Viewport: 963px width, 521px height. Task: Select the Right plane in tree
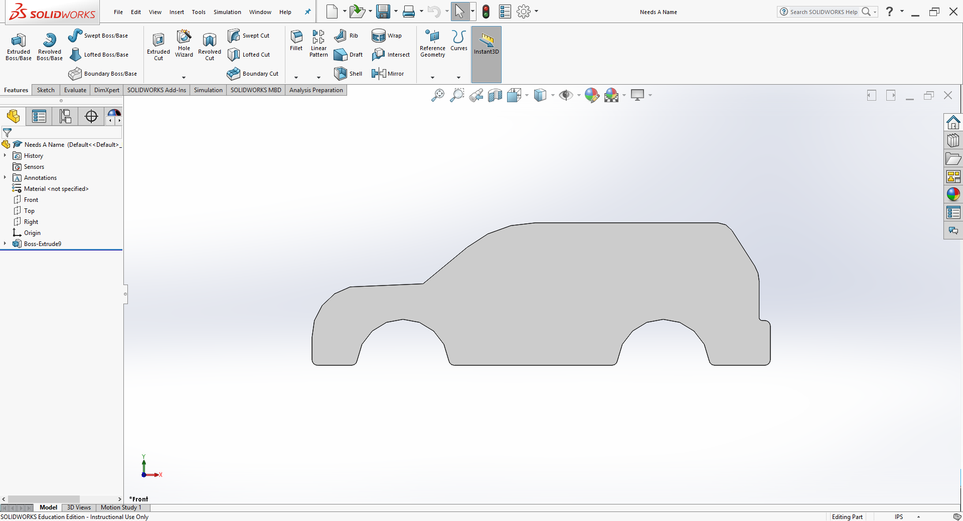pyautogui.click(x=26, y=222)
